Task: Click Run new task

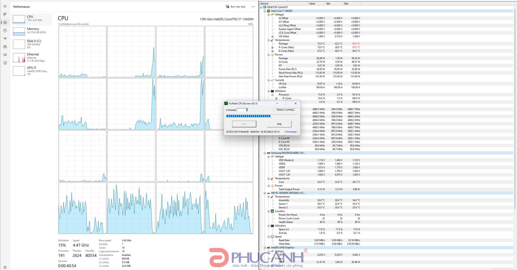Action: (236, 7)
